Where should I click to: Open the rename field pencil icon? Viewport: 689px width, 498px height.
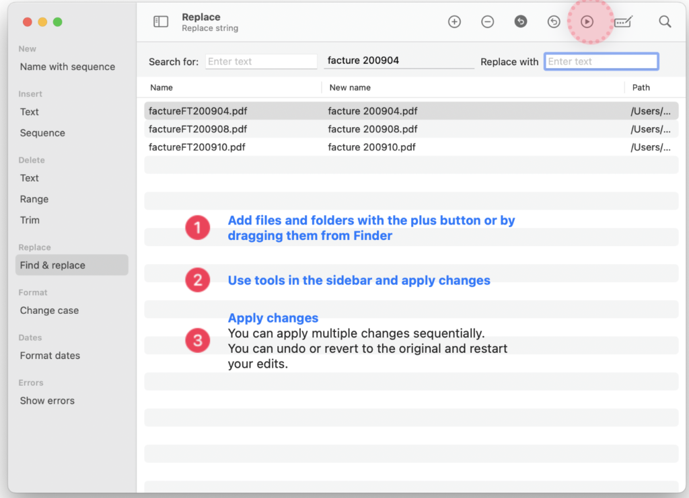(623, 22)
